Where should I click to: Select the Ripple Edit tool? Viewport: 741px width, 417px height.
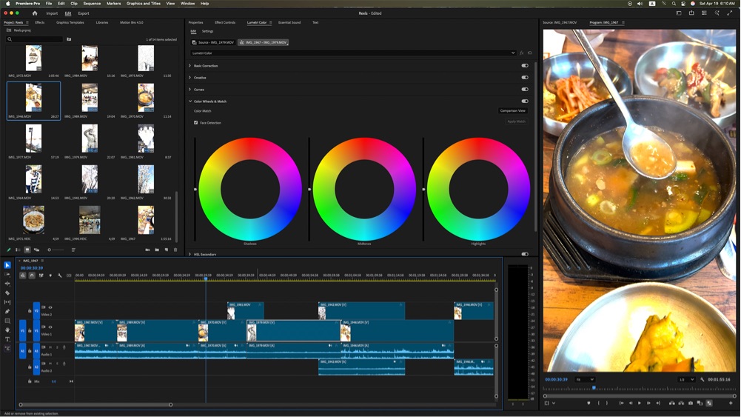click(7, 284)
